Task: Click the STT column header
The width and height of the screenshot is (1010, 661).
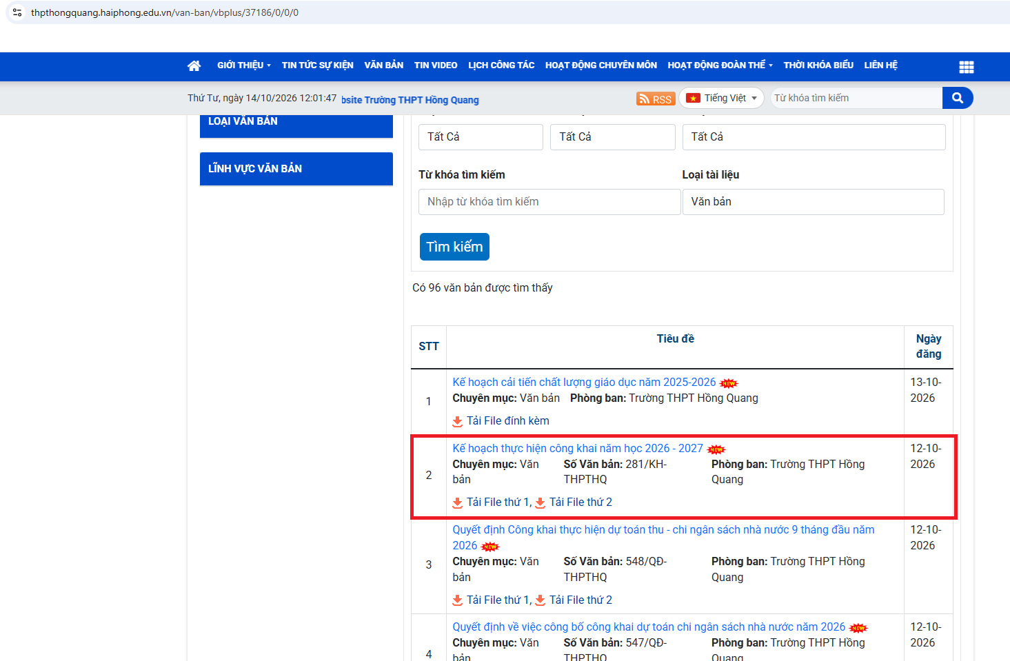Action: point(429,347)
